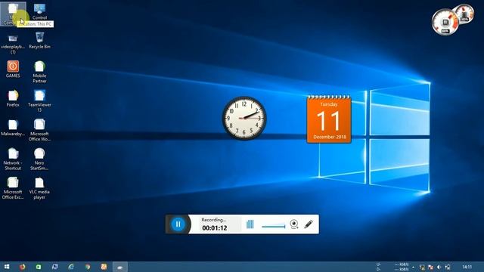
Task: Click the orange calendar gadget showing 11
Action: (329, 119)
